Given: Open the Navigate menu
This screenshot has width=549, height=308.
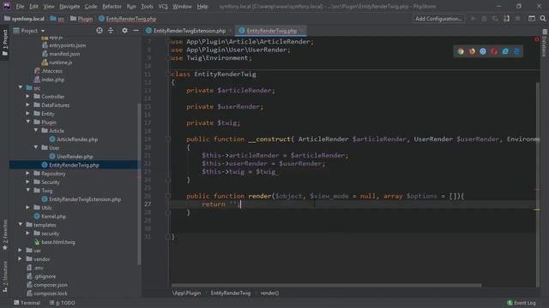Looking at the screenshot, I should point(69,6).
